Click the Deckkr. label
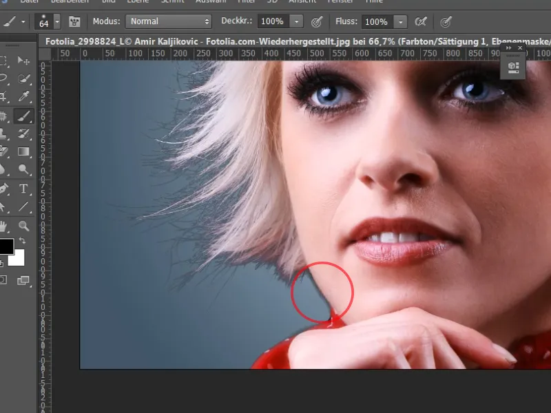551x413 pixels. (x=236, y=21)
